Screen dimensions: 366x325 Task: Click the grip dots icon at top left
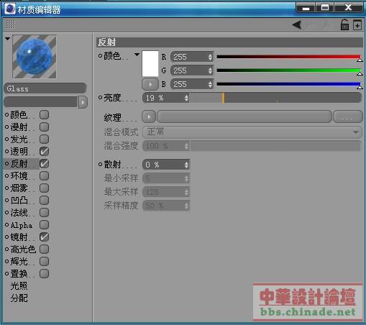pyautogui.click(x=11, y=24)
